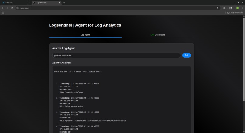Screen dimensions: 245x133
Task: Select timestamp 23/Jan/2019:01:34:40 text
Action: pos(85,126)
